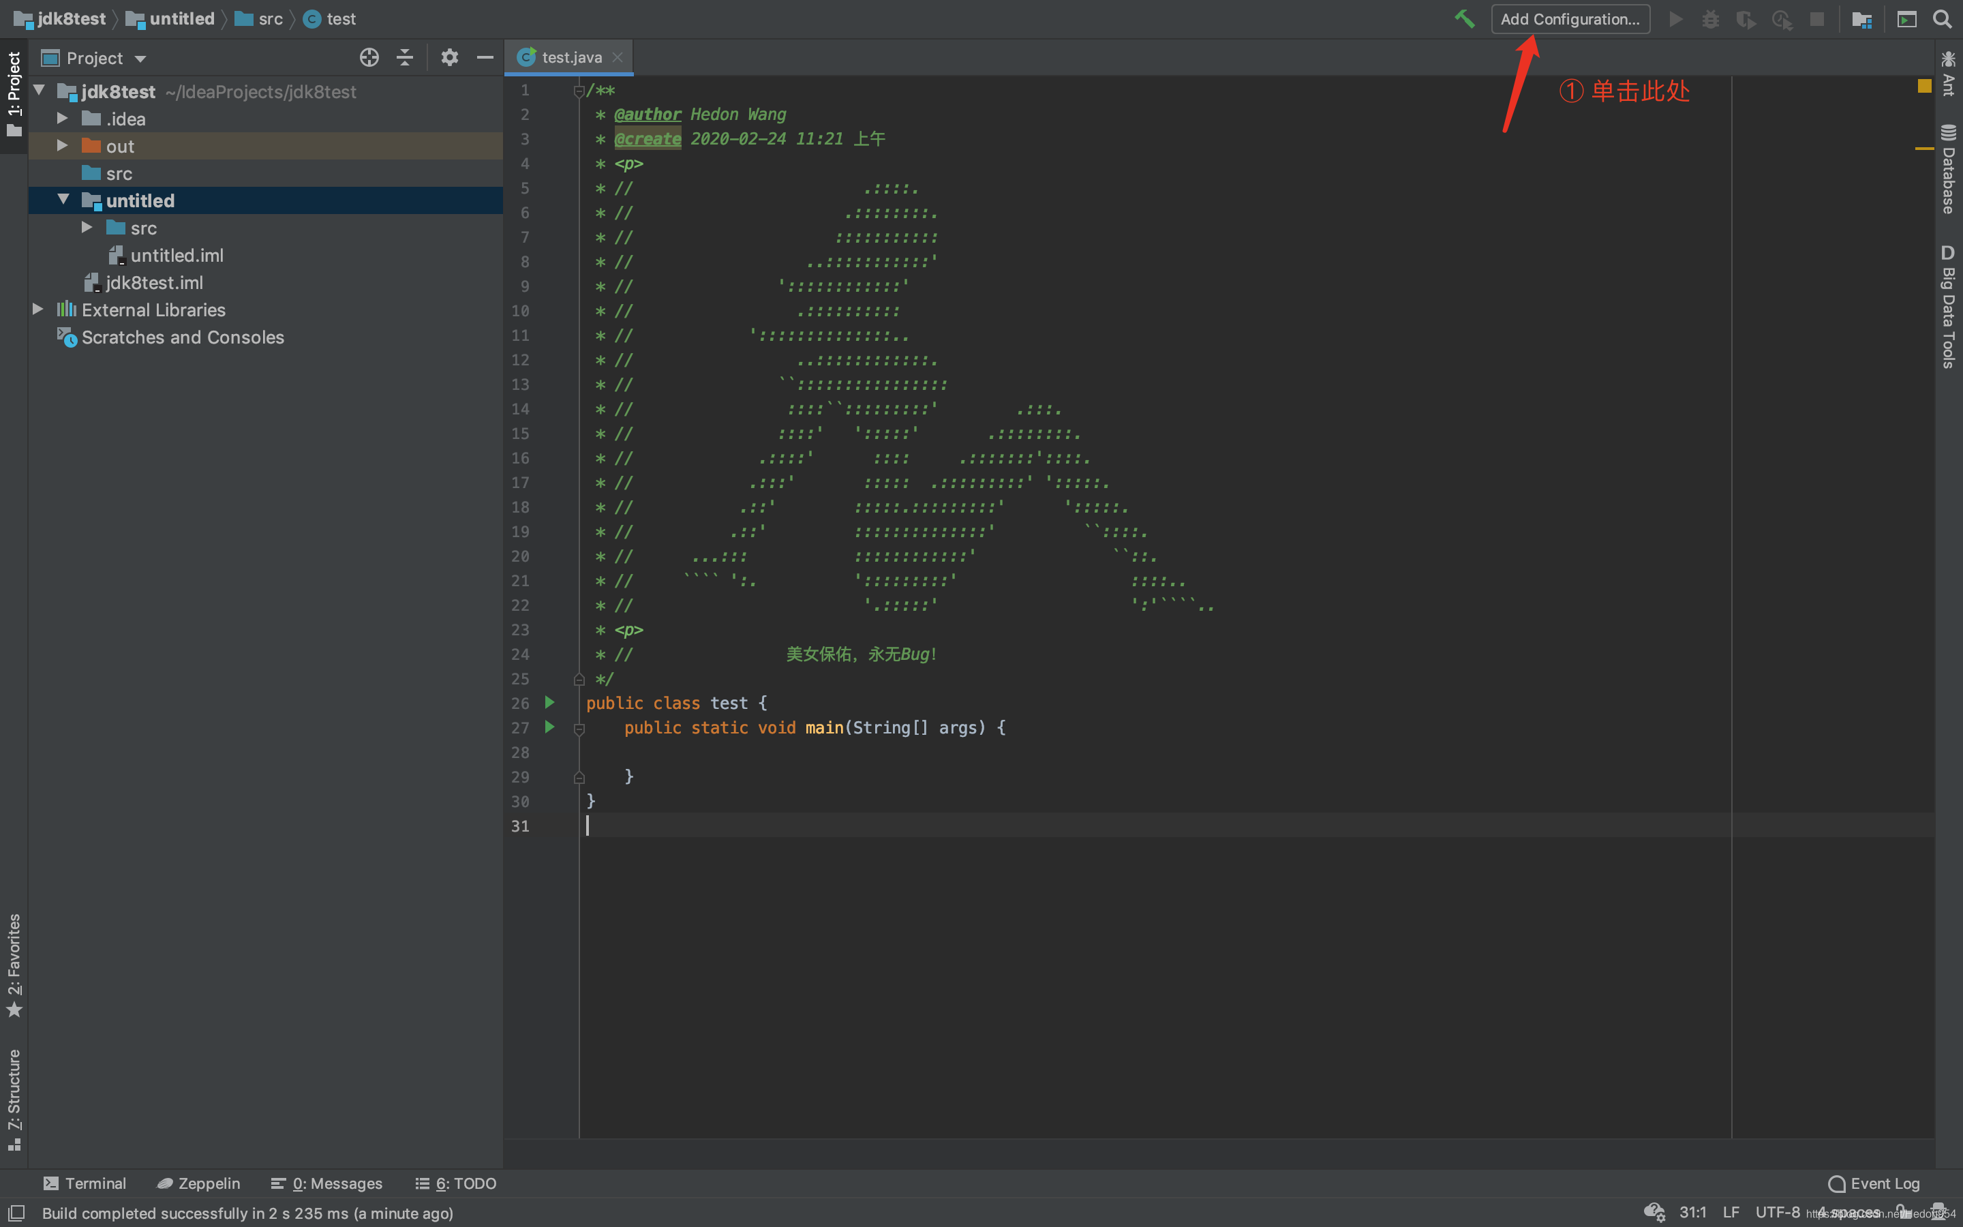The width and height of the screenshot is (1963, 1227).
Task: Click the Stop square icon
Action: (1817, 18)
